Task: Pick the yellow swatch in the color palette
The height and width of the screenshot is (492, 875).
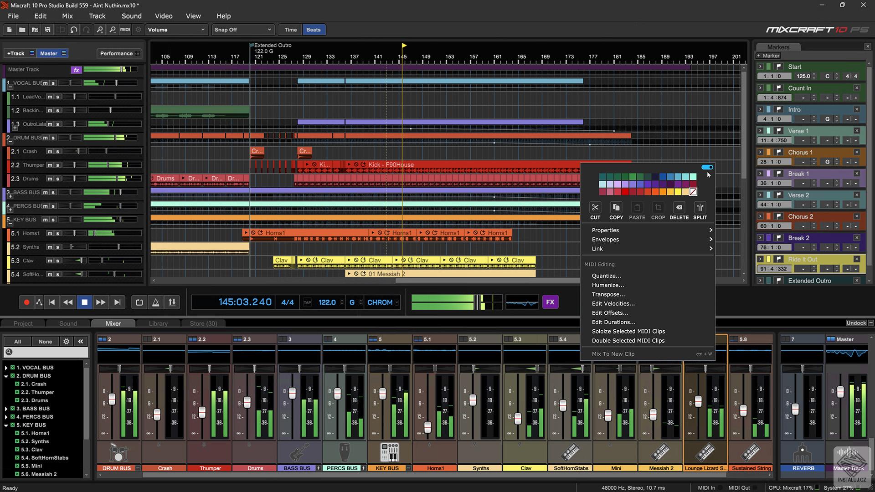Action: click(x=678, y=192)
